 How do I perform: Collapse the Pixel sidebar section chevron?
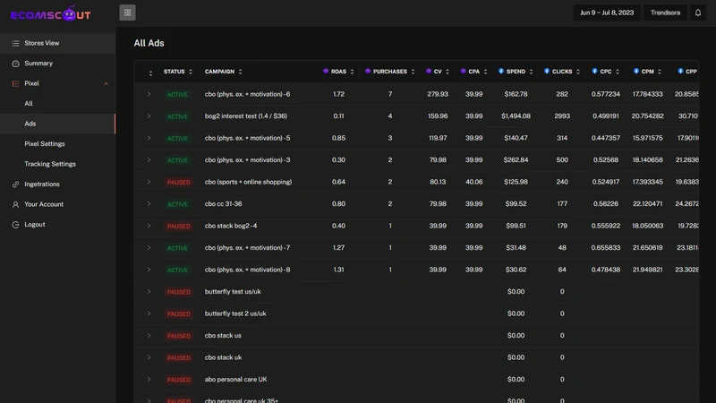pyautogui.click(x=106, y=83)
